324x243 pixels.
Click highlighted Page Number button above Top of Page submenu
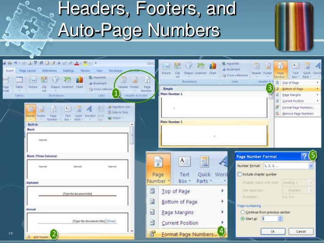pyautogui.click(x=280, y=69)
